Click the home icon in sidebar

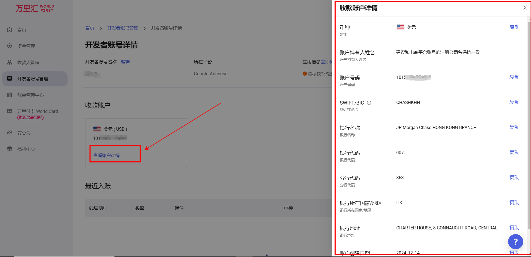9,30
